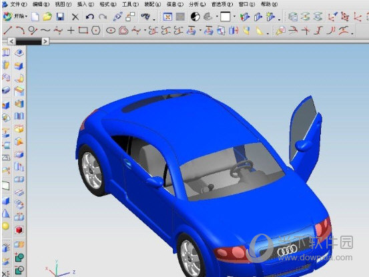Click the solid blue block icon above the cone
The width and height of the screenshot is (369, 277).
6,201
